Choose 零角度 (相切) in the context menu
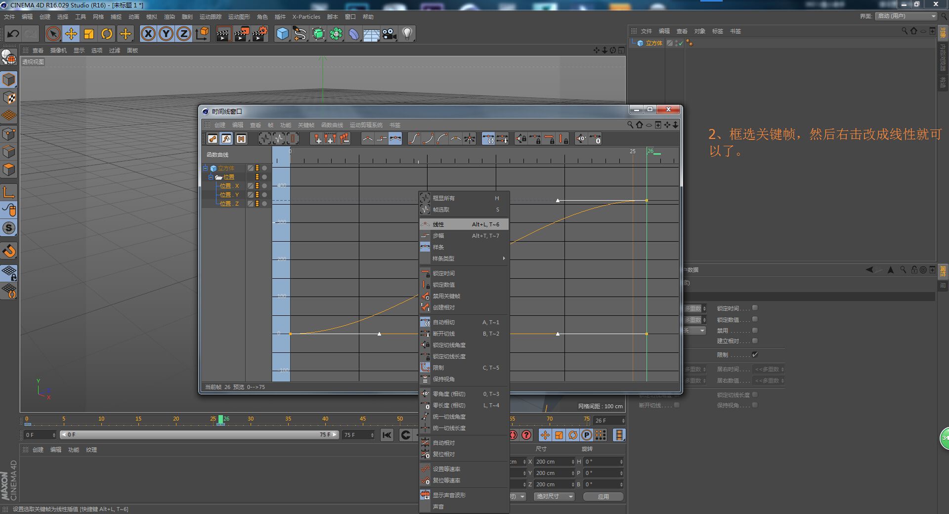This screenshot has height=514, width=949. click(x=464, y=394)
